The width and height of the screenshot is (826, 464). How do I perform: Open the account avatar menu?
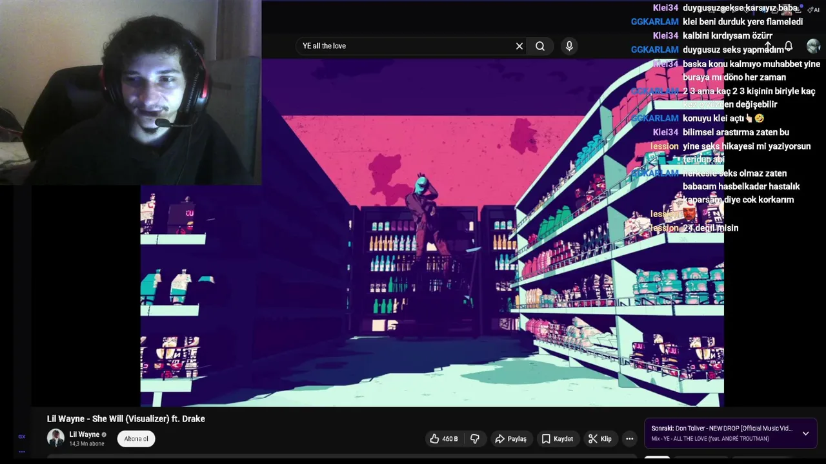click(813, 46)
